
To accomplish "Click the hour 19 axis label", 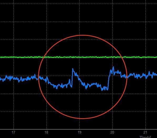I will 79,132.
